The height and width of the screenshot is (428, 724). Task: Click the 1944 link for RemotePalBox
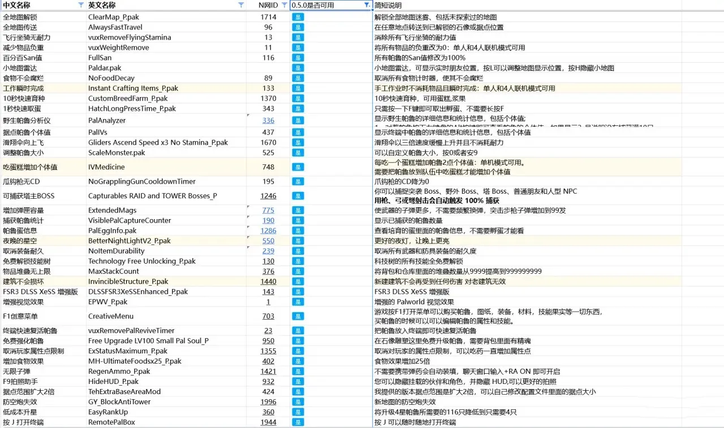[x=268, y=422]
